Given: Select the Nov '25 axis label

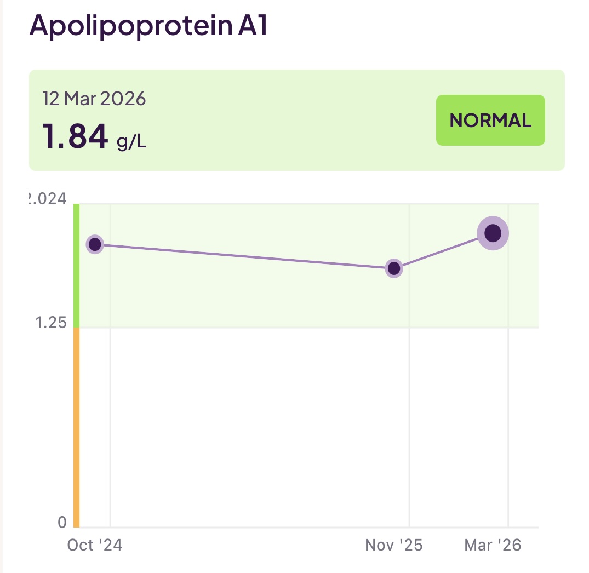Looking at the screenshot, I should (393, 545).
